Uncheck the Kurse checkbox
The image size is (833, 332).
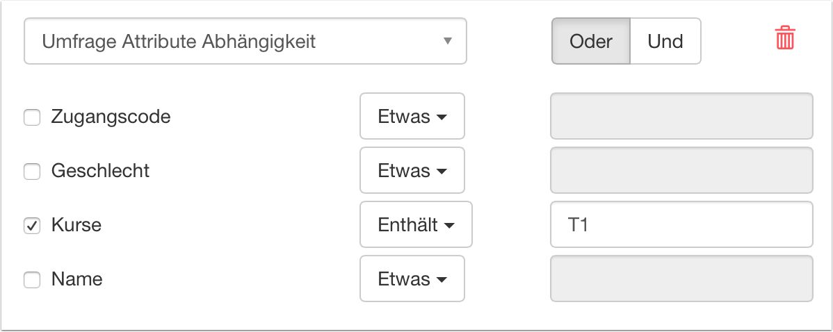tap(32, 225)
